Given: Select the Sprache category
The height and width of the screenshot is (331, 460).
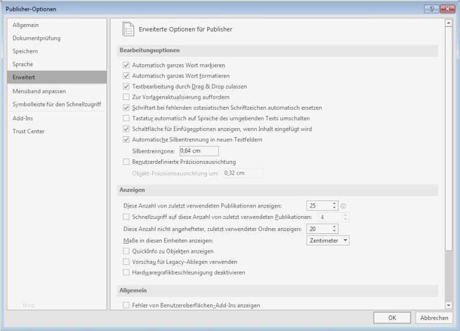Looking at the screenshot, I should pos(57,64).
